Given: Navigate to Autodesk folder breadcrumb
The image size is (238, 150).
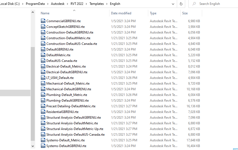Looking at the screenshot, I should point(58,4).
